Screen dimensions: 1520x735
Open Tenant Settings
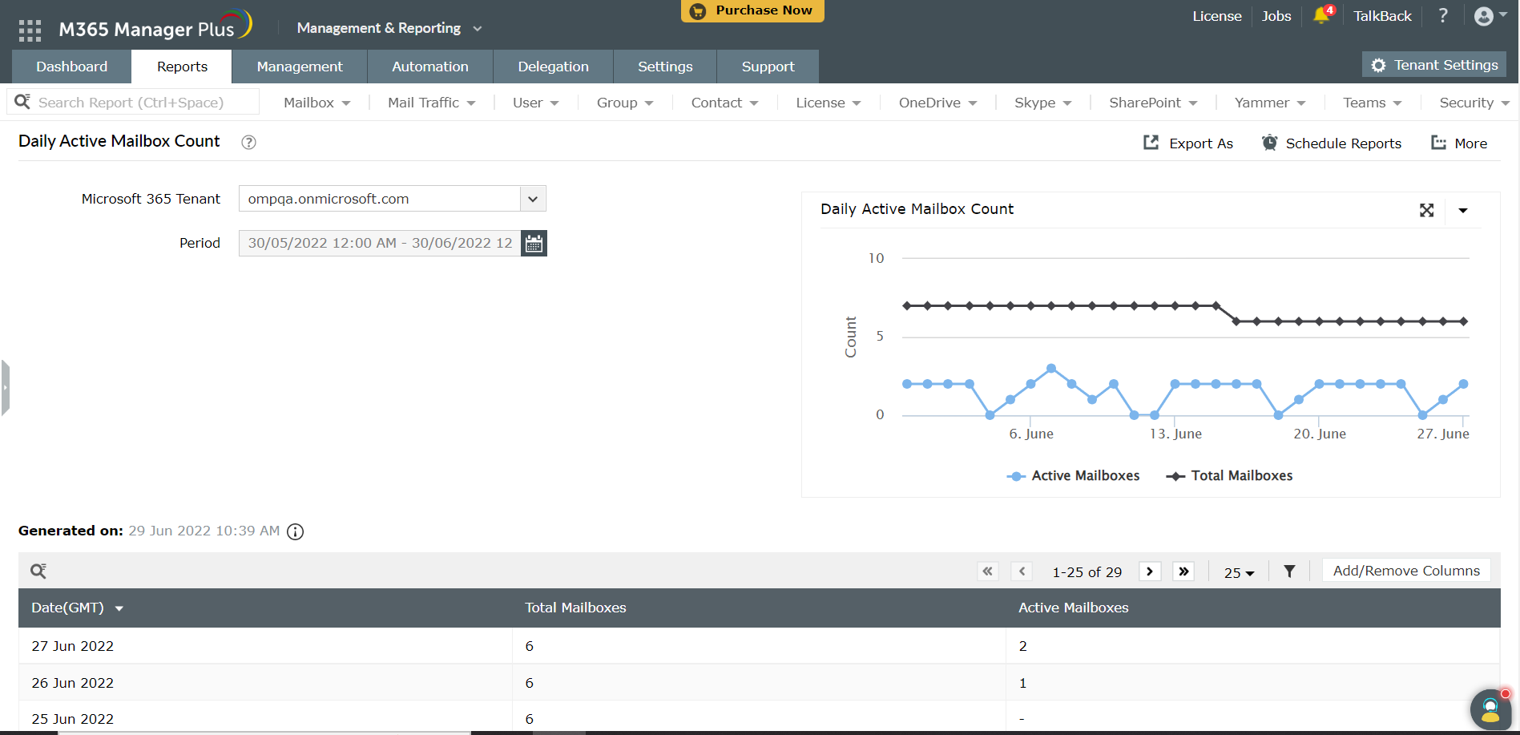[x=1434, y=65]
